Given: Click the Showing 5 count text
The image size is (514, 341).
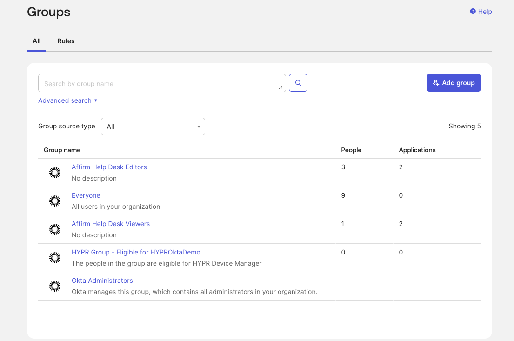Looking at the screenshot, I should (x=465, y=126).
